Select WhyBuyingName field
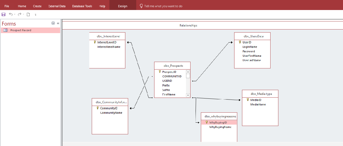Viewport: 343px width, 146px height. (x=220, y=127)
